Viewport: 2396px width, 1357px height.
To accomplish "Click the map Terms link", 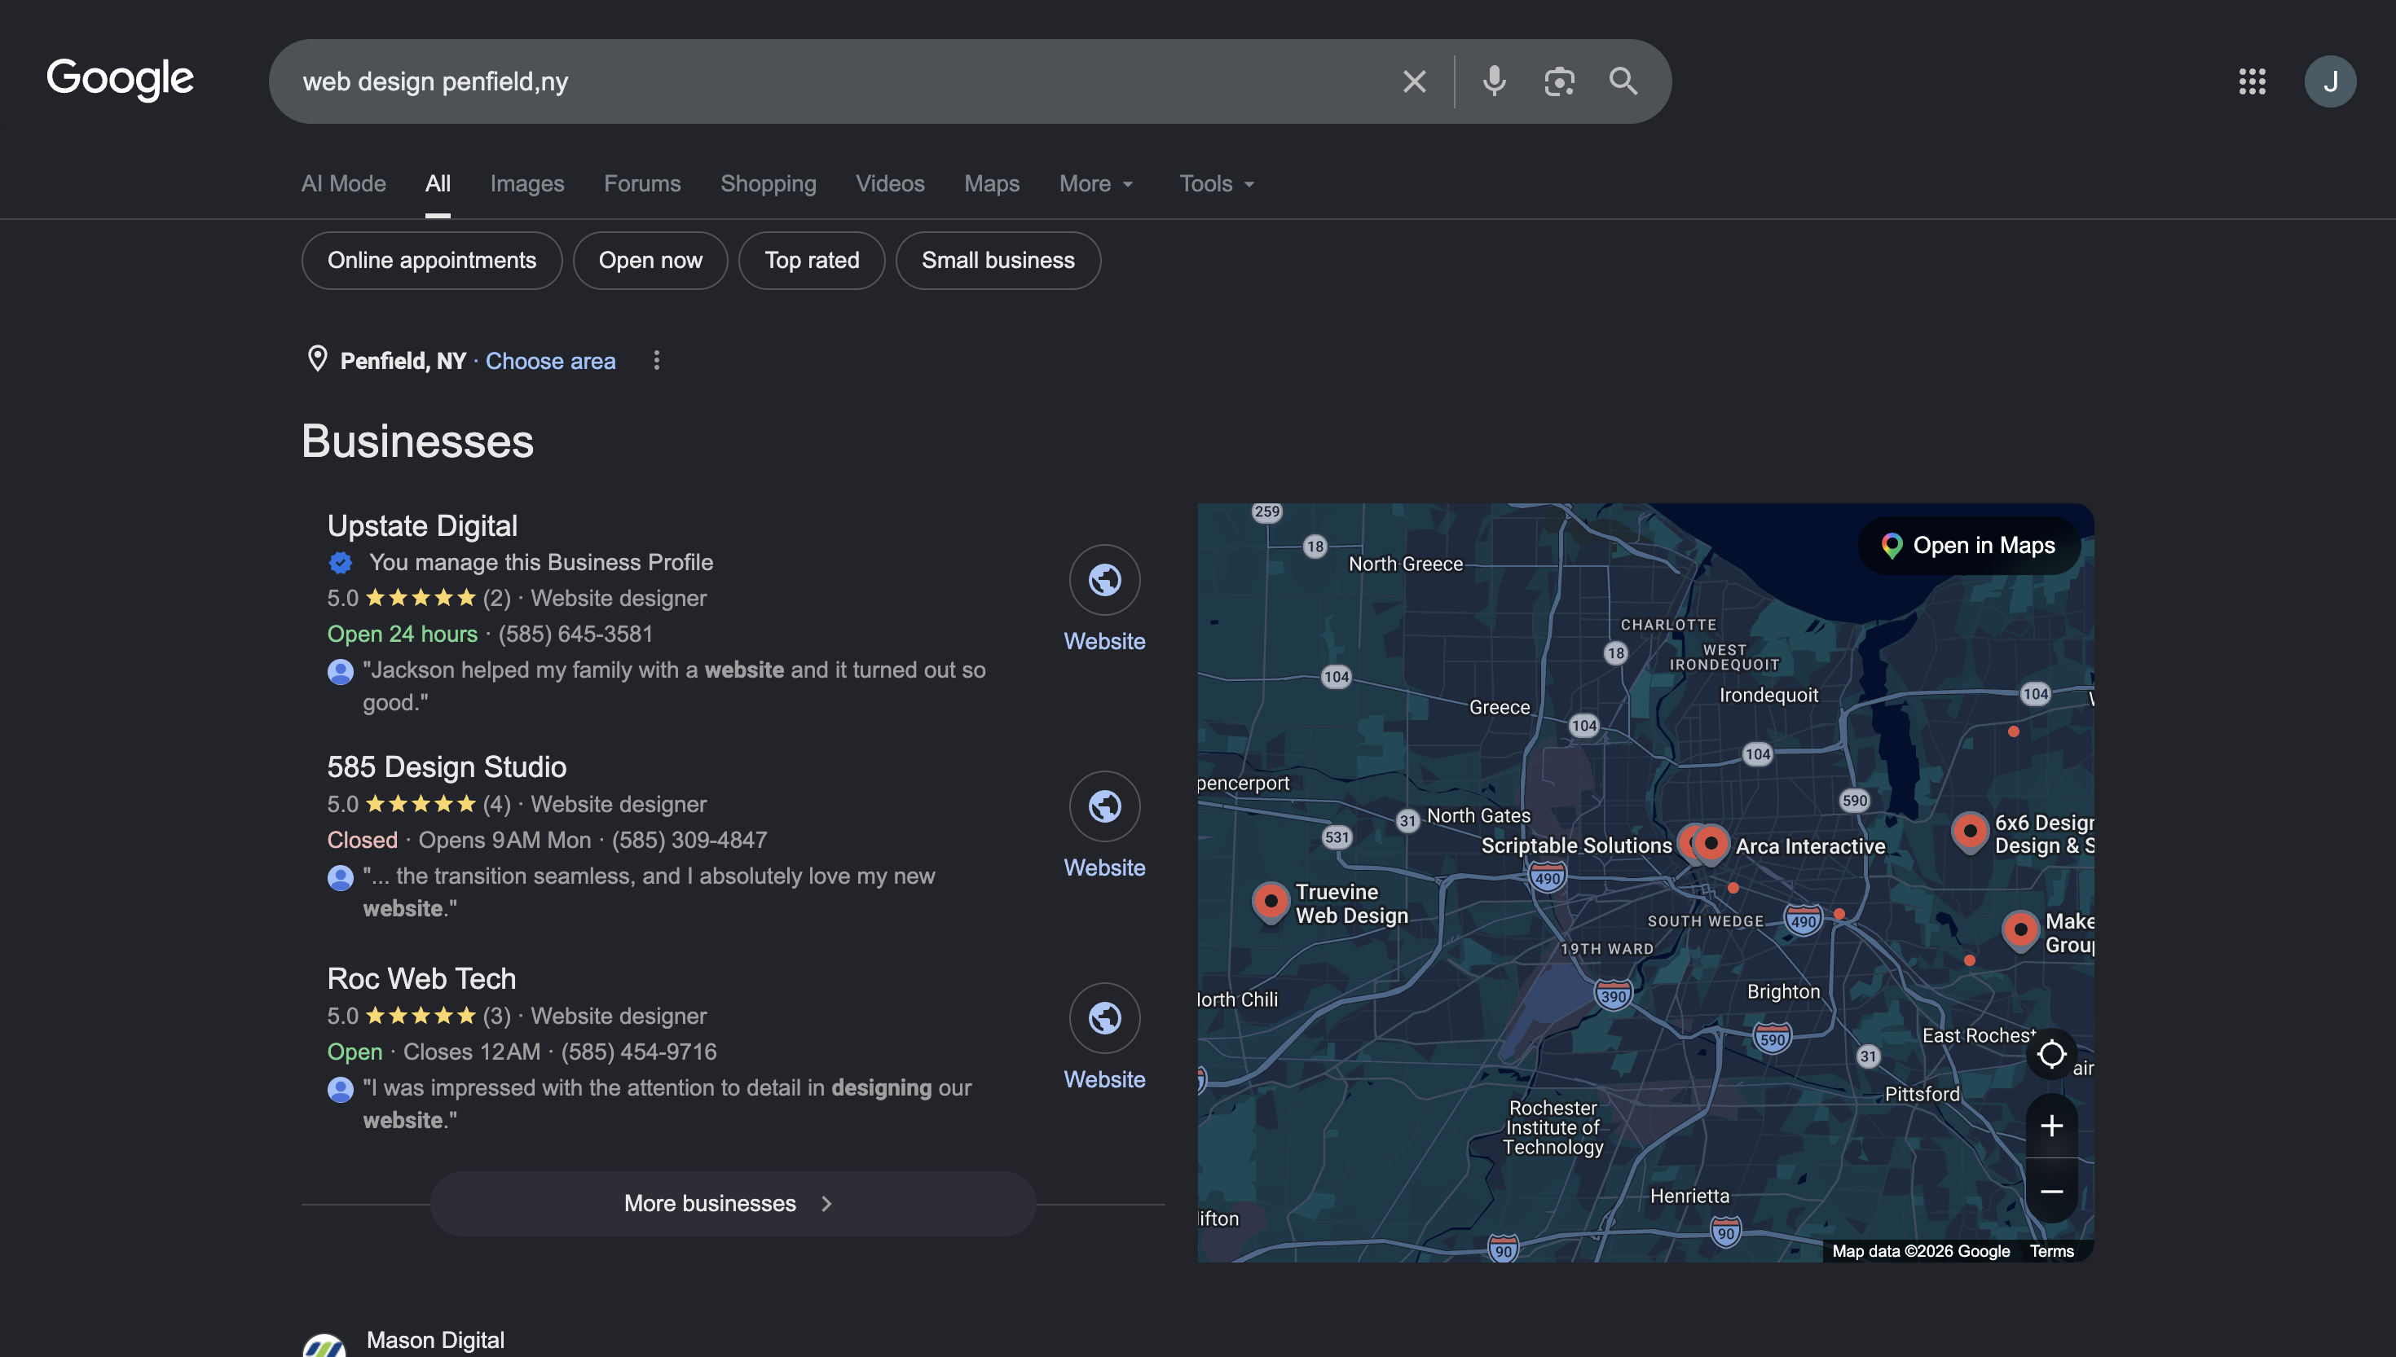I will tap(2051, 1251).
